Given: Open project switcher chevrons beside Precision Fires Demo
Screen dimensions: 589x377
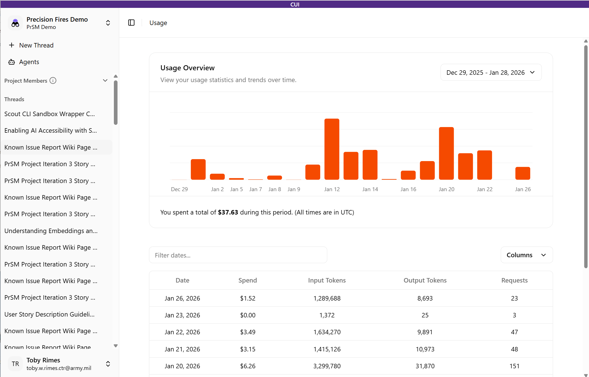Looking at the screenshot, I should 108,23.
